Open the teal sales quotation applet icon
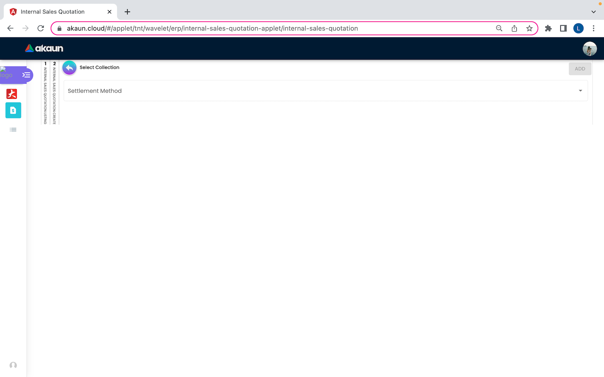The height and width of the screenshot is (377, 604). [x=13, y=110]
